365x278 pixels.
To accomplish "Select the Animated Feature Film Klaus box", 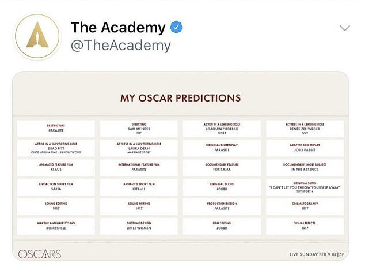I will (56, 167).
